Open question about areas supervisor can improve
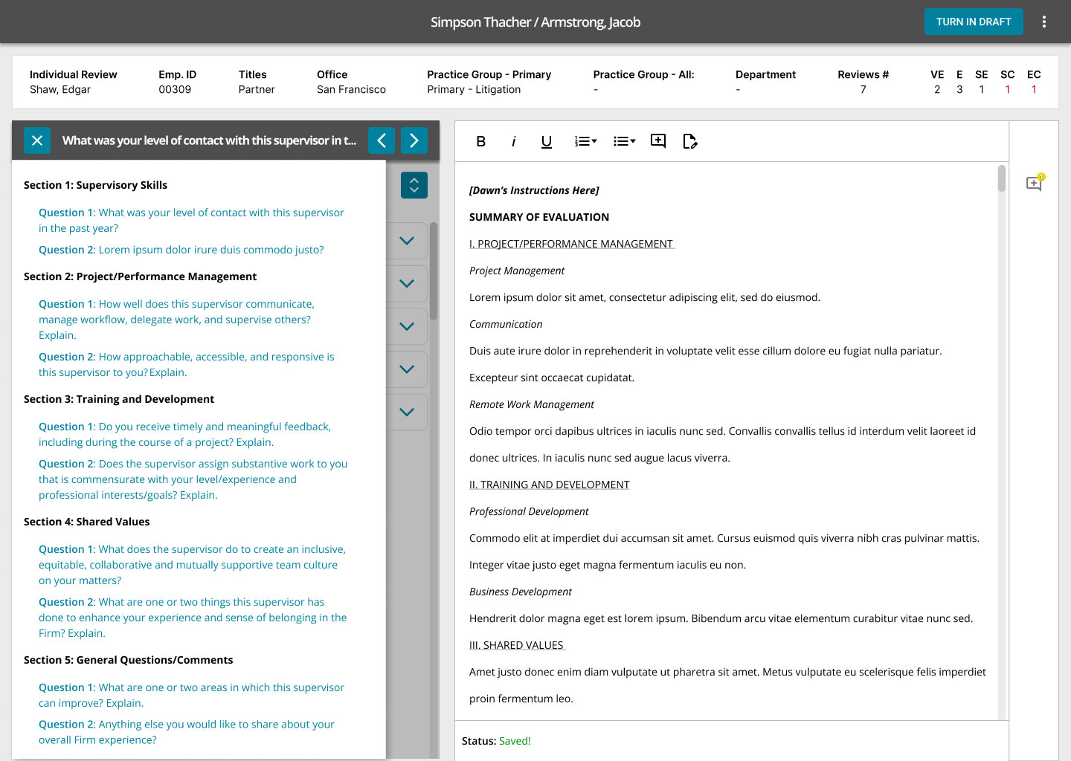Image resolution: width=1071 pixels, height=761 pixels. (191, 695)
